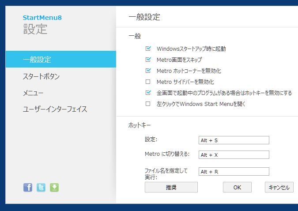Viewport: 298px width, 211px height.
Task: Open the スタートボタン settings page
Action: pos(41,76)
